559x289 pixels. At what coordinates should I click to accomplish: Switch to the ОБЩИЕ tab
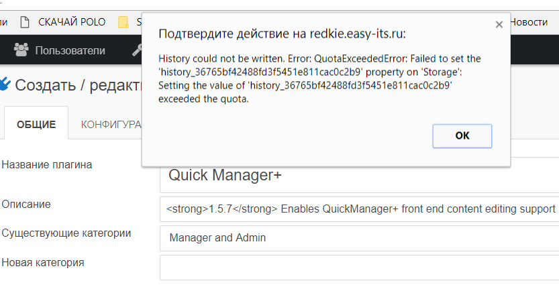[x=36, y=124]
